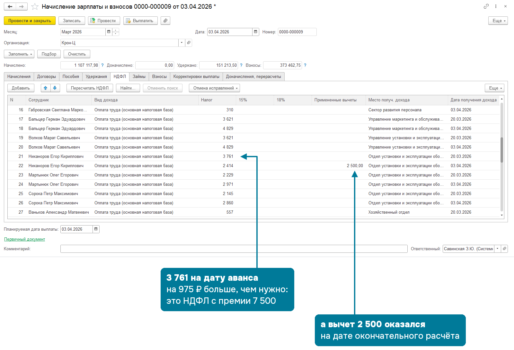The height and width of the screenshot is (350, 514).
Task: Open the Взносы tab
Action: (x=159, y=77)
